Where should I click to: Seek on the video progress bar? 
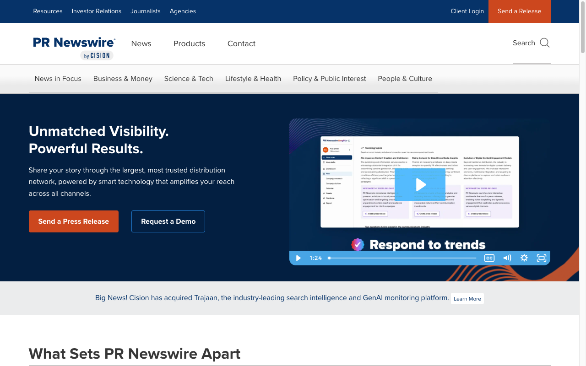[402, 258]
